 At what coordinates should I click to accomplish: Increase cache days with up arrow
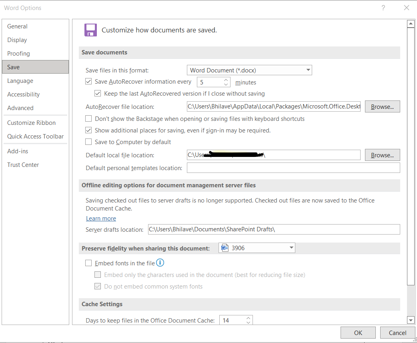[x=248, y=318]
